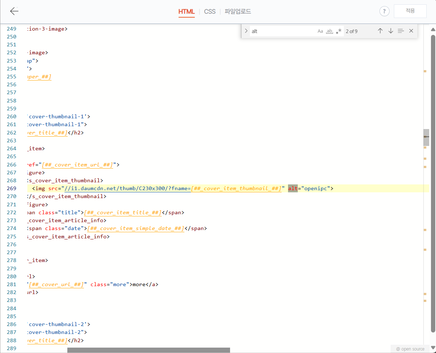Viewport: 436px width, 353px height.
Task: Click line number 249 in the gutter
Action: 12,29
